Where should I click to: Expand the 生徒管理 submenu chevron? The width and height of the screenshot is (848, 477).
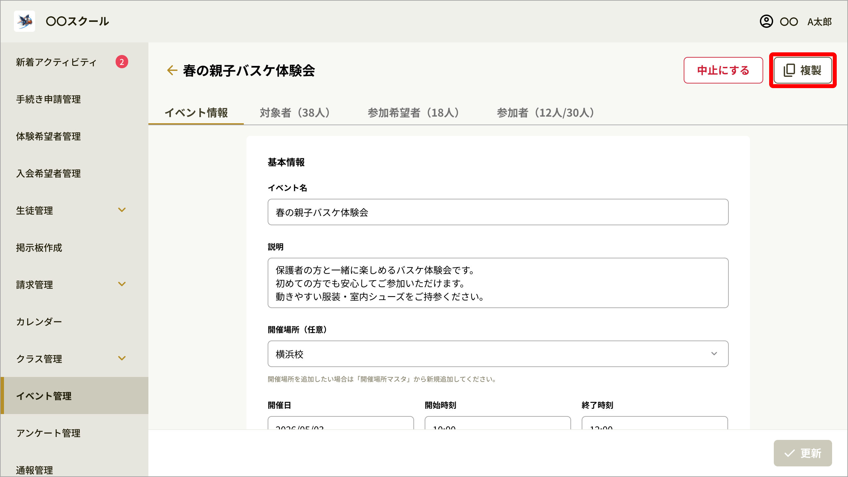coord(122,210)
